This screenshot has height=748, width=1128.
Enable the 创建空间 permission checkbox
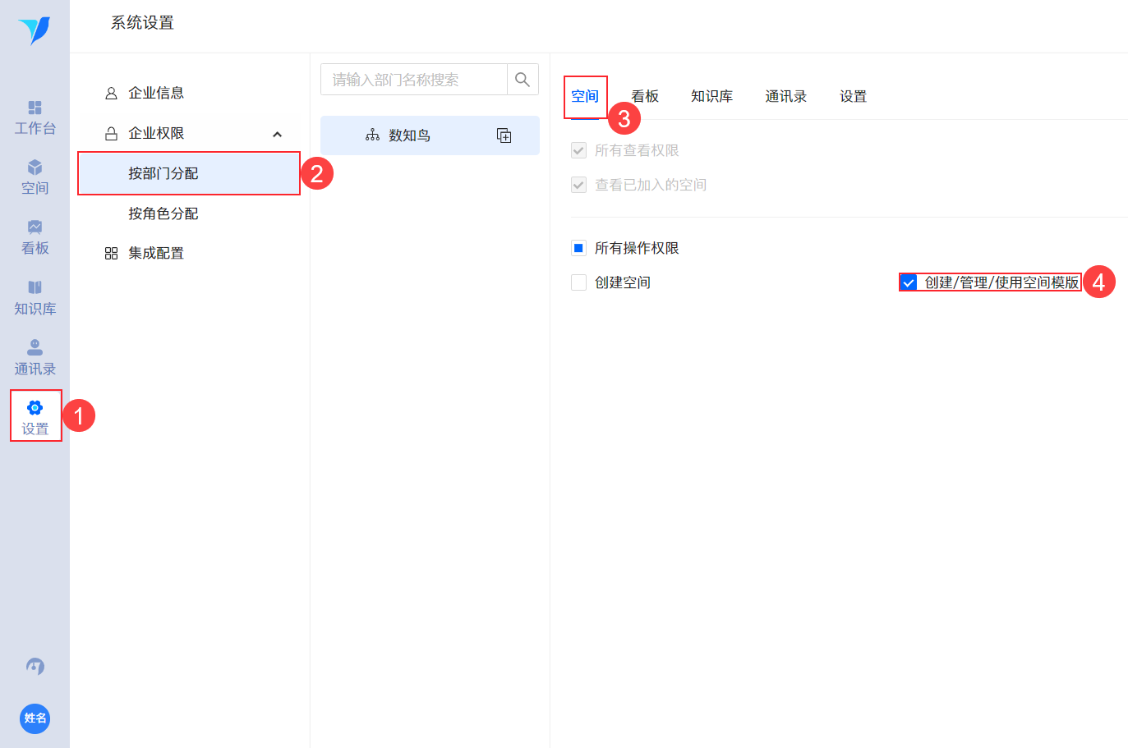click(578, 282)
